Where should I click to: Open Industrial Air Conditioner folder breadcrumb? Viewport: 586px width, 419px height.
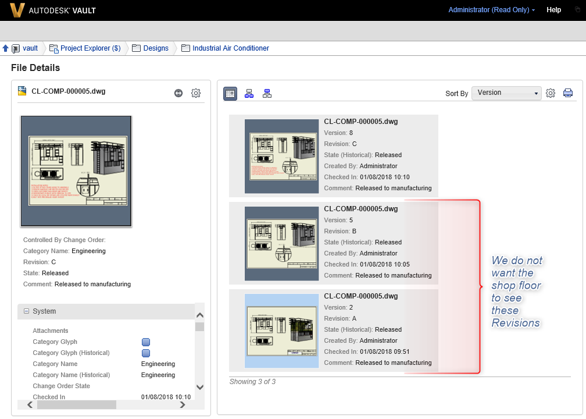231,48
